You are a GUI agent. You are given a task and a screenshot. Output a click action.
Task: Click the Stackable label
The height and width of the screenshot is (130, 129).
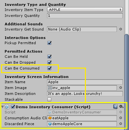(x=14, y=99)
